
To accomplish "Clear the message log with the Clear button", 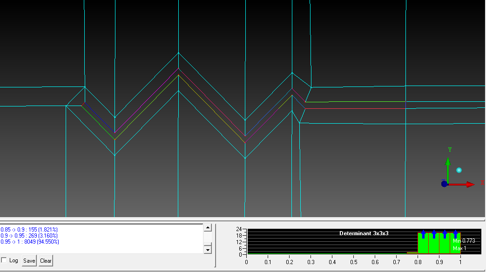I will pyautogui.click(x=46, y=261).
